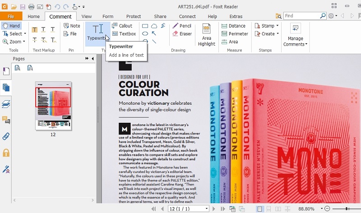Viewport: 361px width, 213px height.
Task: Select the Polyline zigzag drawing tool
Action: [x=163, y=26]
